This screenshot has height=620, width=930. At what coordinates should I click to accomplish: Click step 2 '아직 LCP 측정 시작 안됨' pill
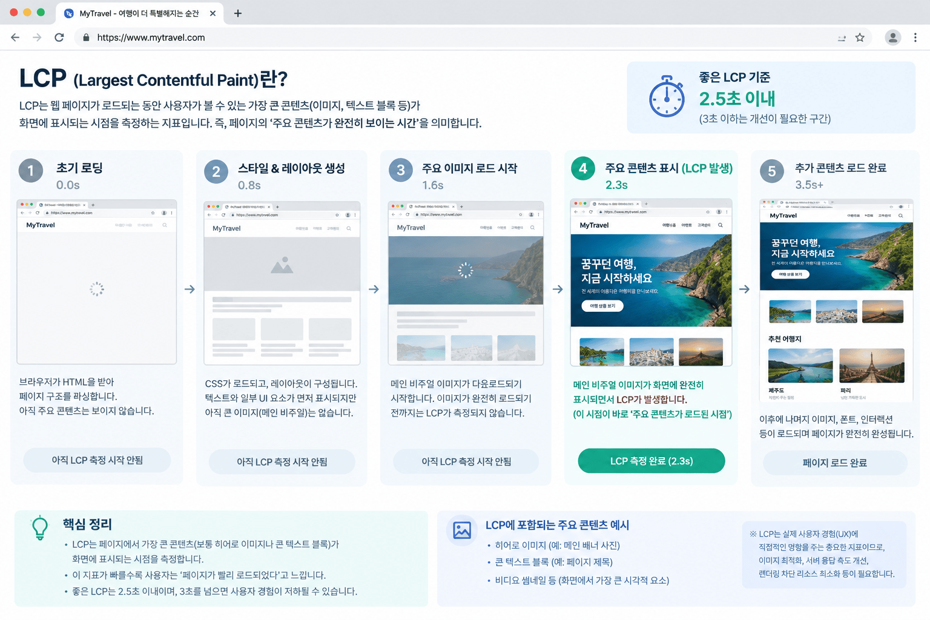[x=282, y=462]
